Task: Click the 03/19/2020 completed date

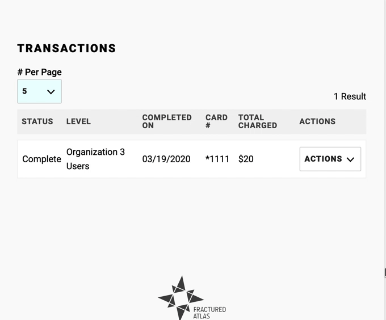Action: coord(166,159)
